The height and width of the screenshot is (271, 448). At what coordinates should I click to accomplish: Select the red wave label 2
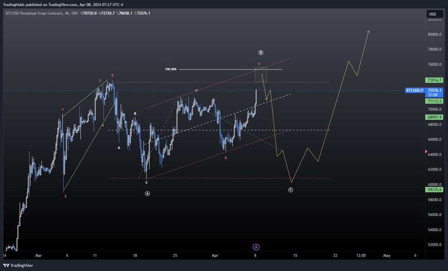[65, 196]
